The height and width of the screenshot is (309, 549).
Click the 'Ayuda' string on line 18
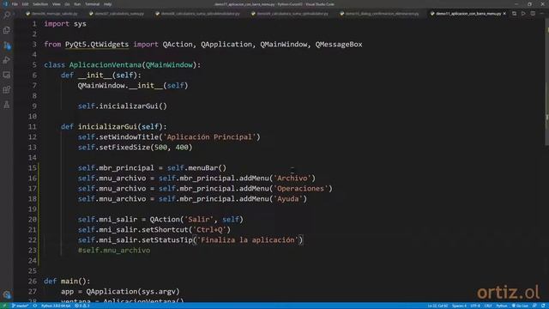[x=288, y=198]
